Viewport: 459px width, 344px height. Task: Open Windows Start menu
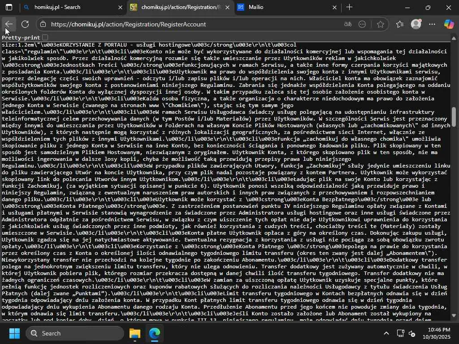pyautogui.click(x=14, y=333)
